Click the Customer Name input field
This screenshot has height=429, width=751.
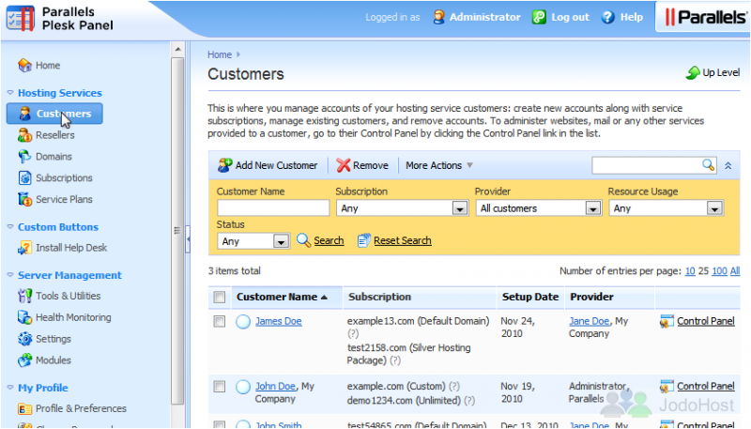[x=273, y=208]
